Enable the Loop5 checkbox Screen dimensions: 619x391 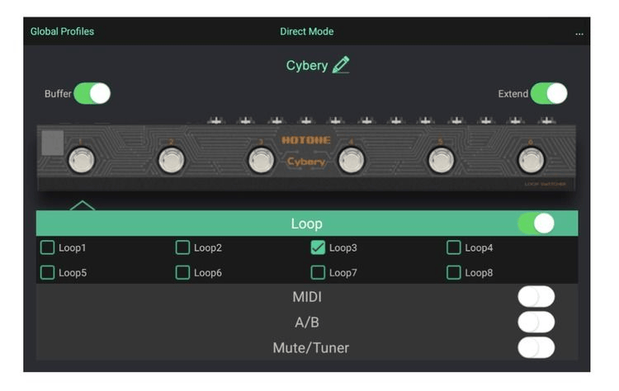tap(47, 272)
